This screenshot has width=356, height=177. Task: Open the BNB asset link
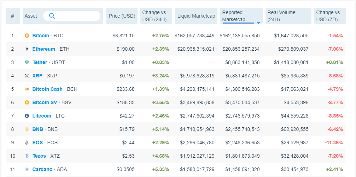coord(38,129)
